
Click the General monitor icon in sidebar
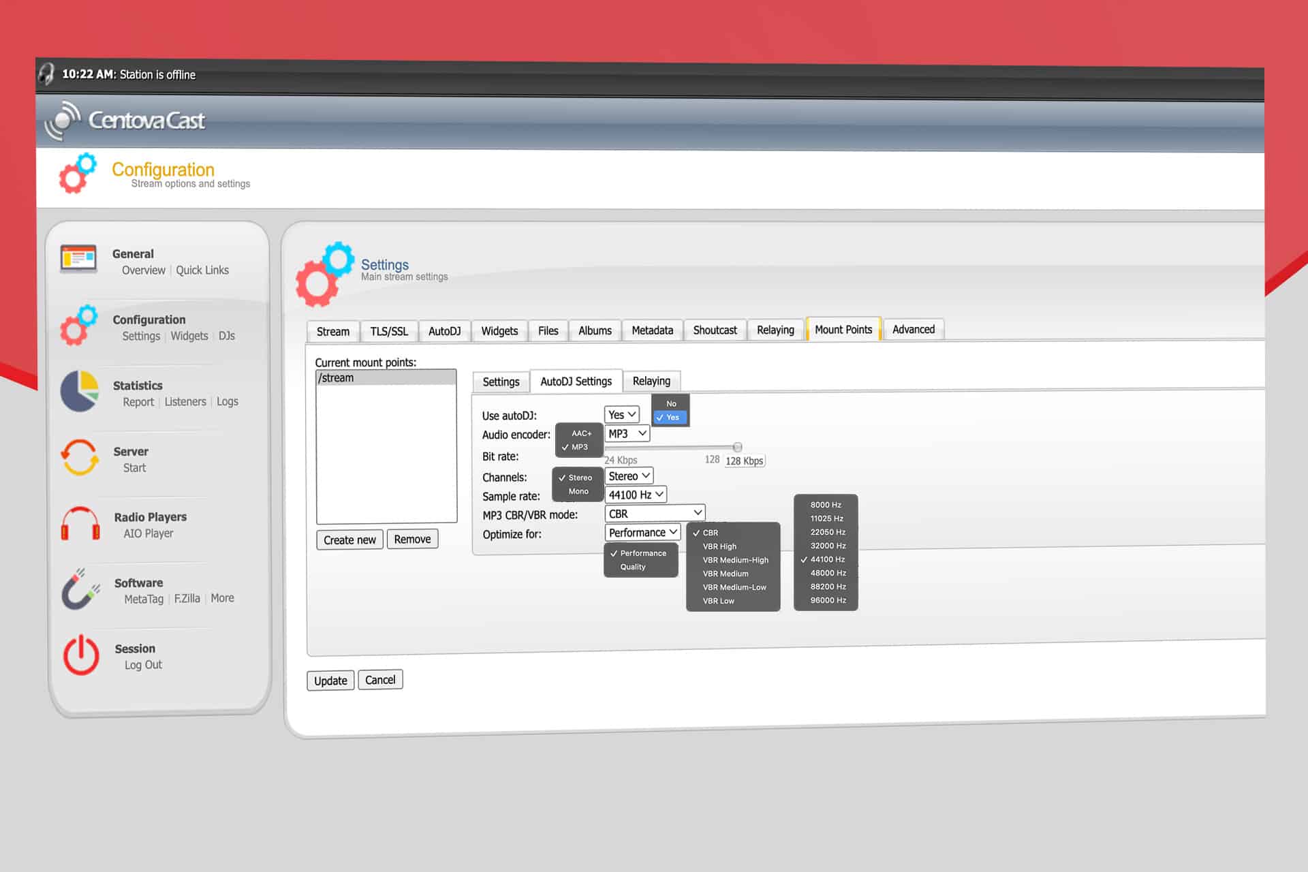(x=78, y=258)
